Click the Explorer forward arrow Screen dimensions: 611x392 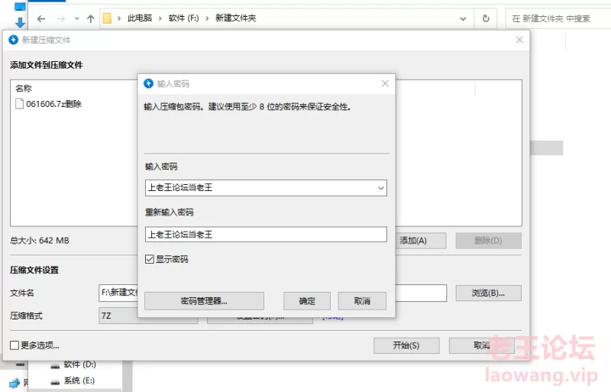tap(61, 18)
